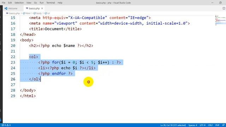This screenshot has width=226, height=127.
Task: Click line number 21 in gutter
Action: coord(13,51)
